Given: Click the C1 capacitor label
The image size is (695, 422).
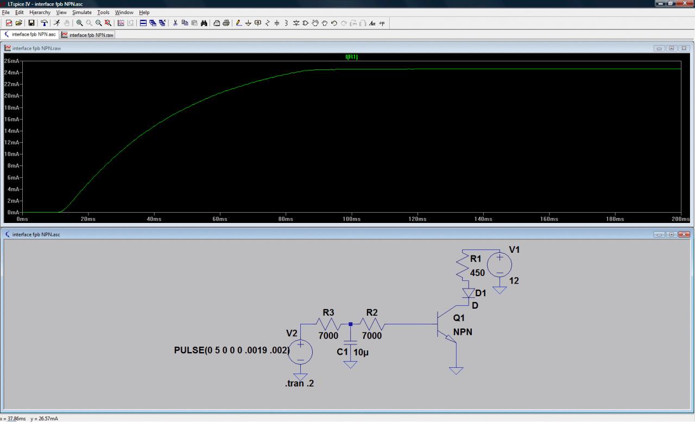Looking at the screenshot, I should coord(343,352).
